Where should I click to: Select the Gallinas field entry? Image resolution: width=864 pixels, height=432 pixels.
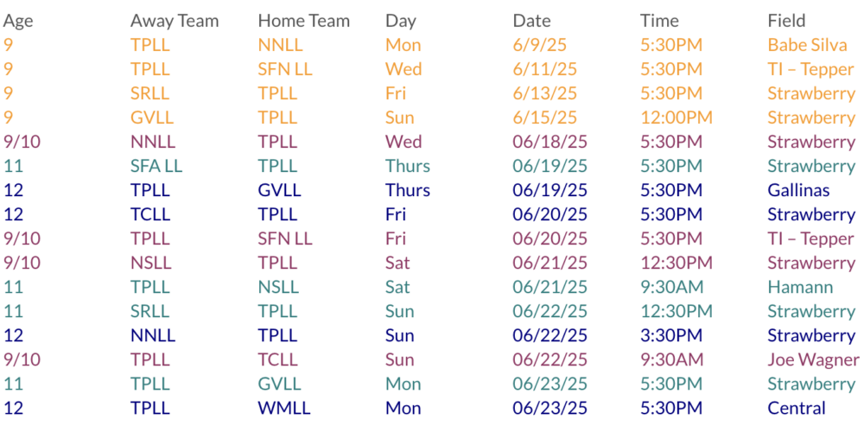[x=798, y=190]
